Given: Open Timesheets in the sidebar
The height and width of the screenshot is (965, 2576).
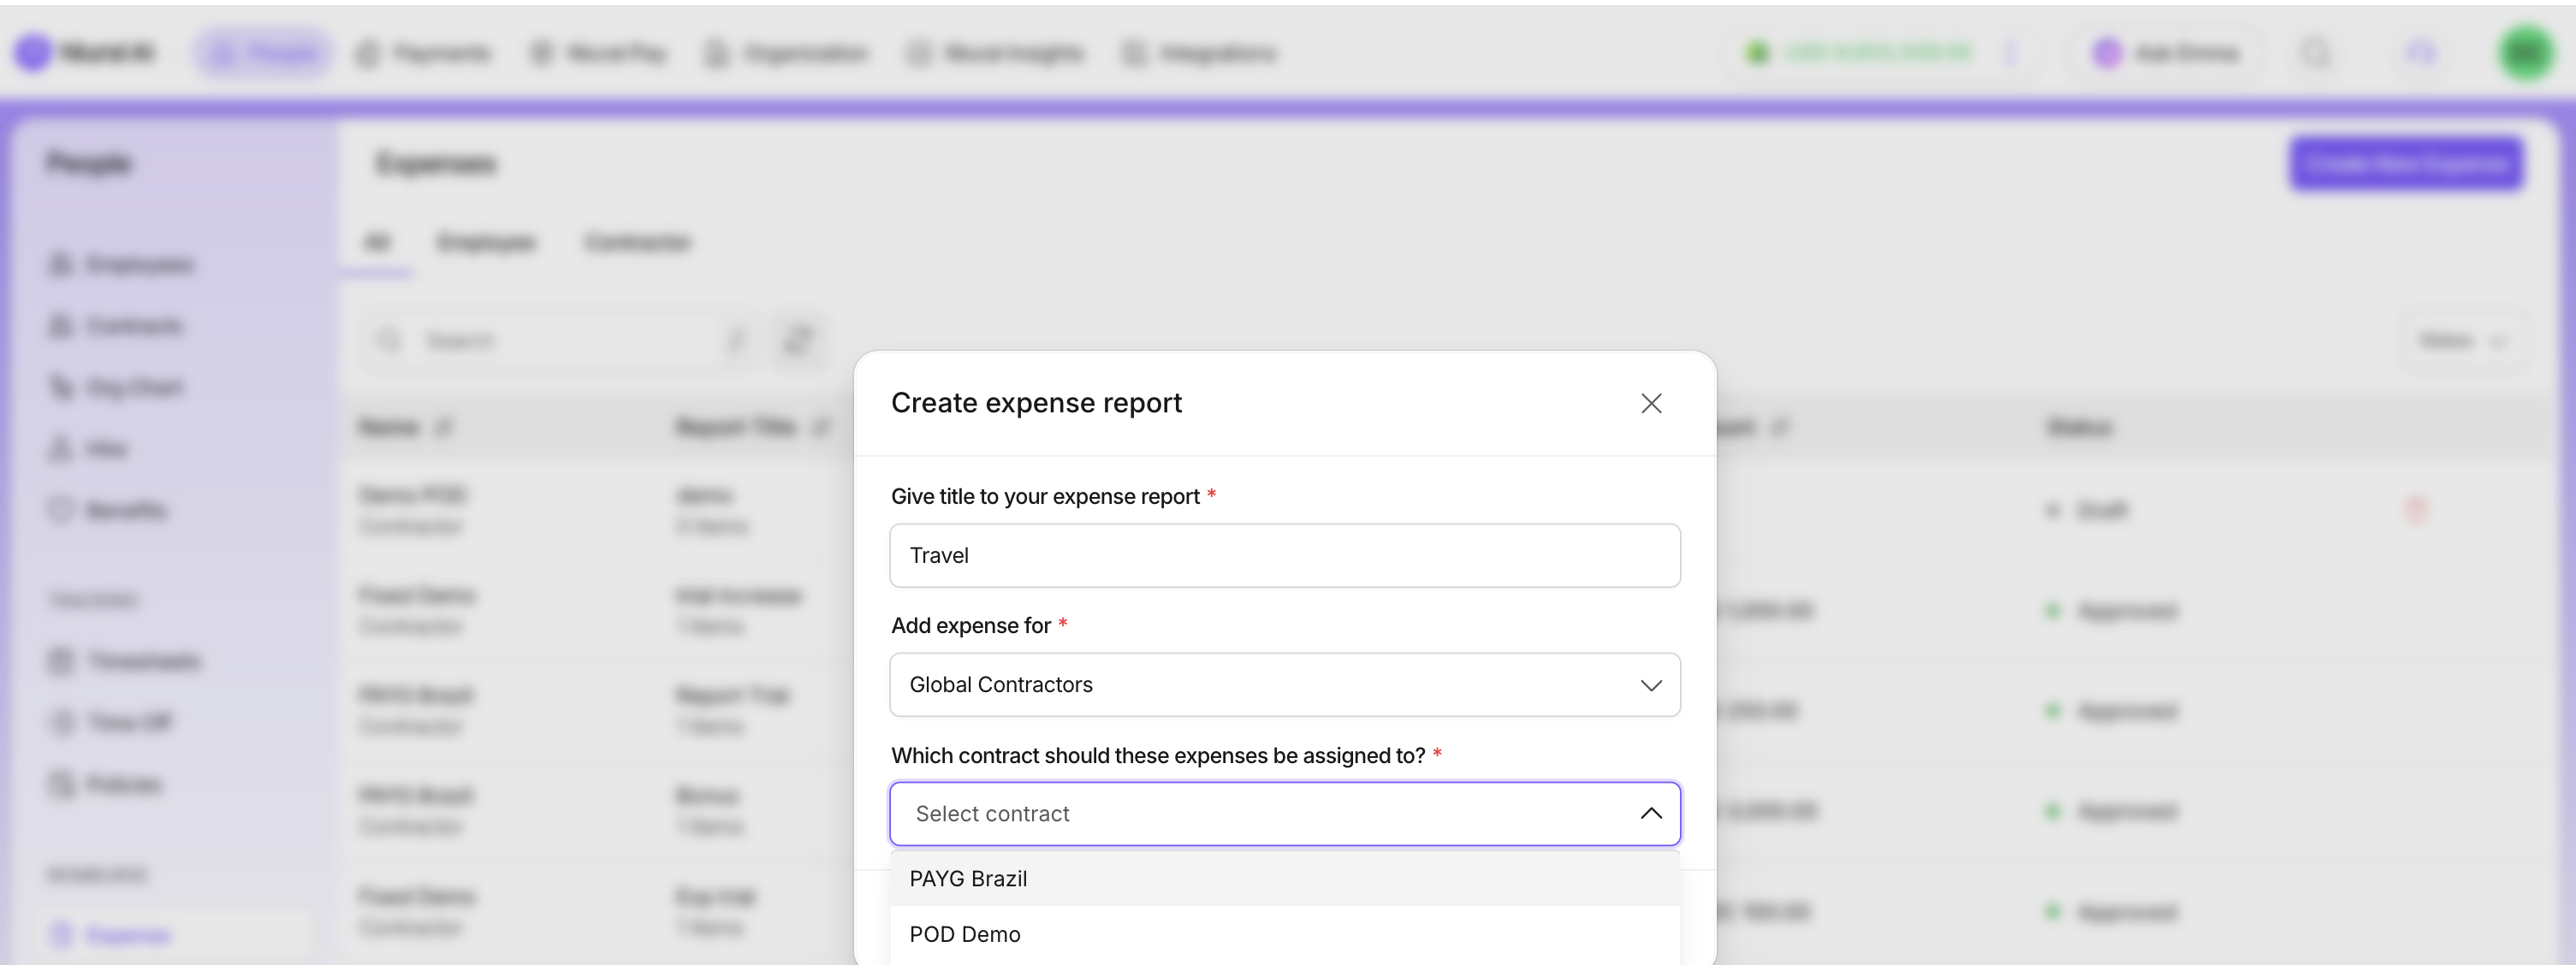Looking at the screenshot, I should (x=126, y=661).
